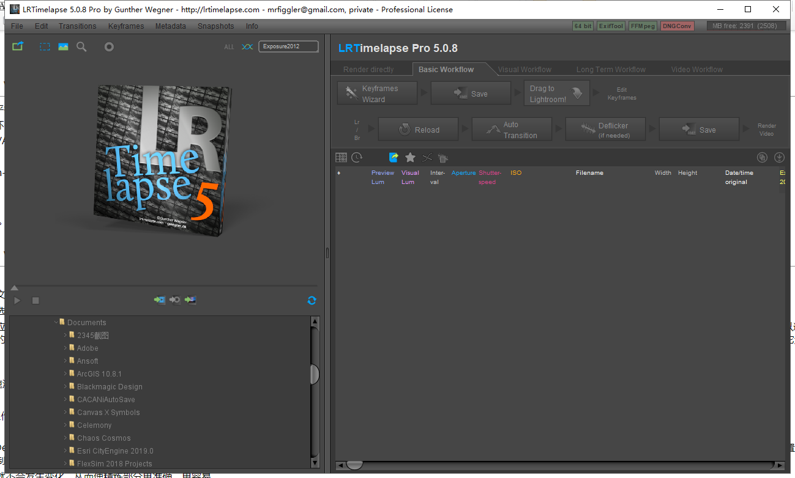This screenshot has height=478, width=795.
Task: Switch to the Render directly tab
Action: pyautogui.click(x=368, y=70)
